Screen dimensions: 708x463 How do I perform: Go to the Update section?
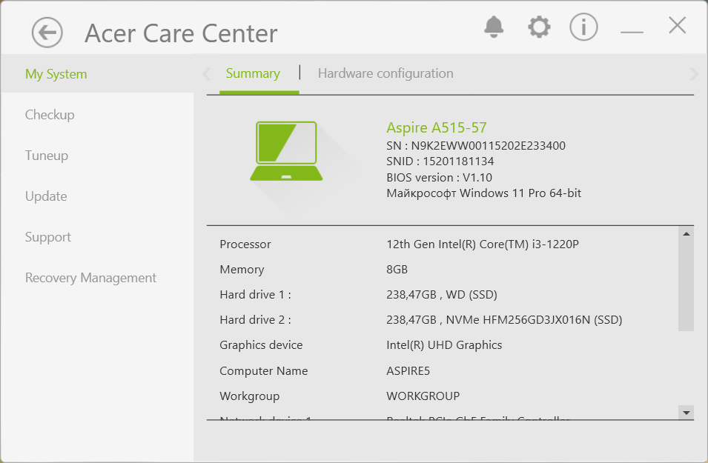click(46, 196)
